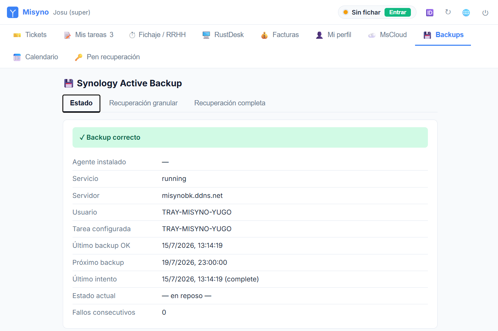This screenshot has height=331, width=498.
Task: Click the Fichaje stopwatch icon
Action: tap(132, 35)
